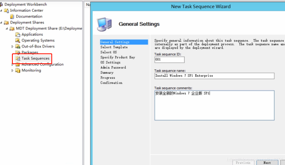The width and height of the screenshot is (285, 165).
Task: Select Packages tree item
Action: (30, 52)
